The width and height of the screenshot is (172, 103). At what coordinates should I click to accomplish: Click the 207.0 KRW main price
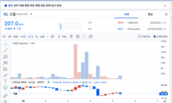click(x=14, y=24)
